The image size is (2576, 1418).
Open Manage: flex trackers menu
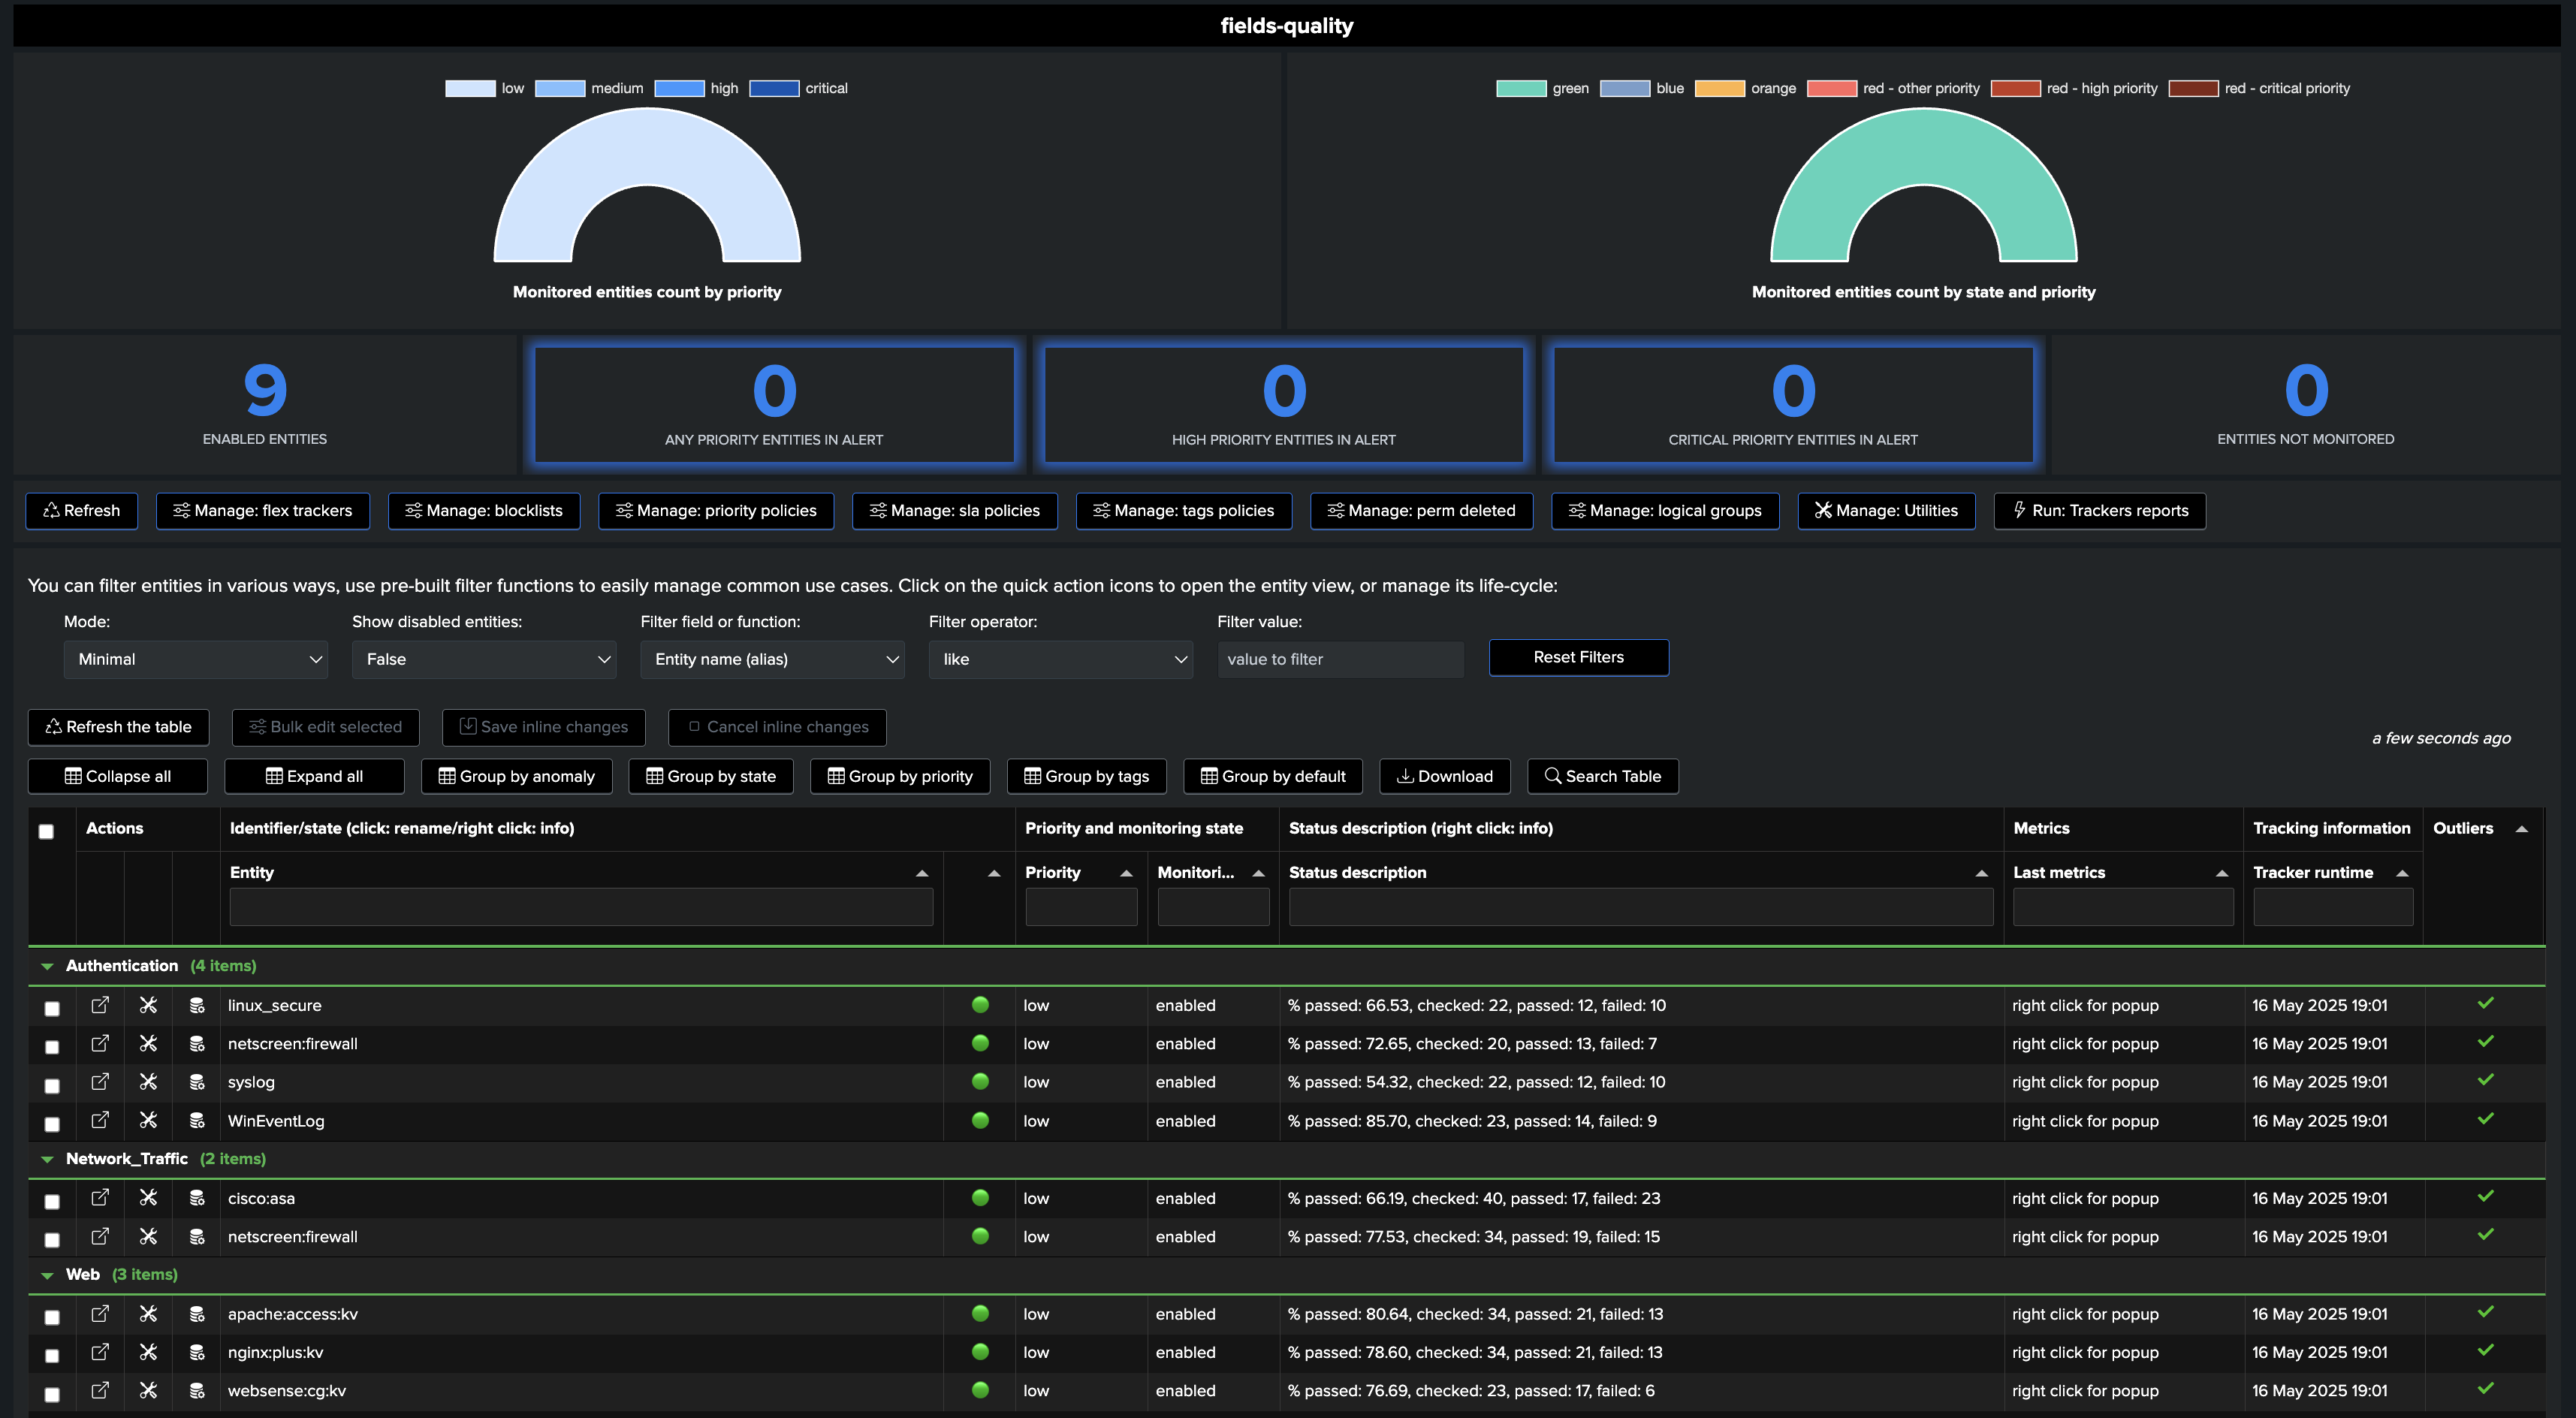[x=263, y=510]
